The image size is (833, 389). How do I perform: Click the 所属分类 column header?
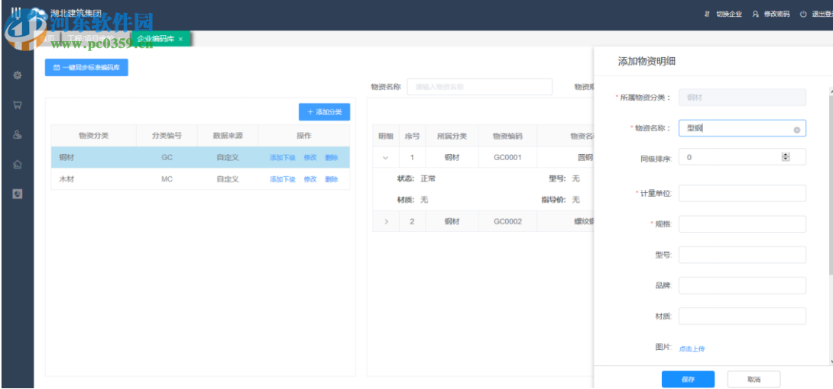point(452,137)
